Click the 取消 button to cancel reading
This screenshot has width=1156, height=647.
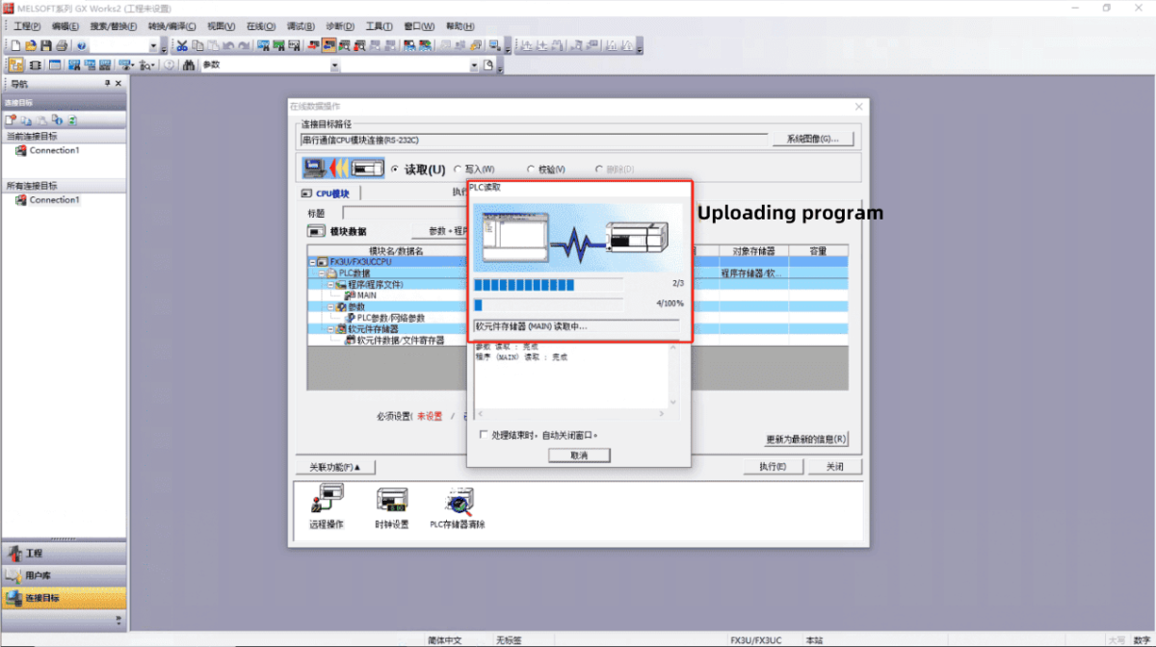click(x=579, y=454)
